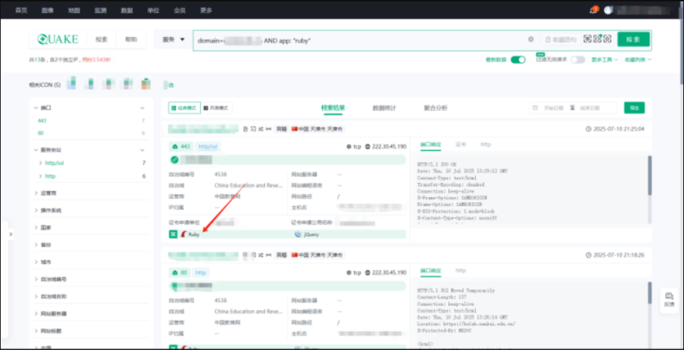The height and width of the screenshot is (350, 684).
Task: Click the chain icon before the 高精 tag, first result
Action: (x=269, y=129)
